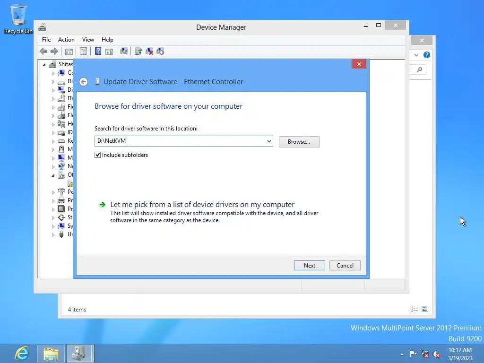
Task: Collapse the Other devices tree node
Action: click(x=53, y=175)
